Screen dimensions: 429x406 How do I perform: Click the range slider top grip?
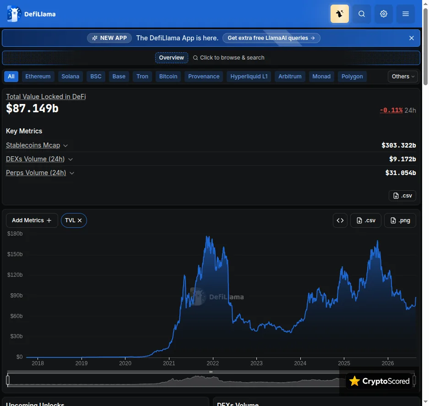click(x=211, y=372)
